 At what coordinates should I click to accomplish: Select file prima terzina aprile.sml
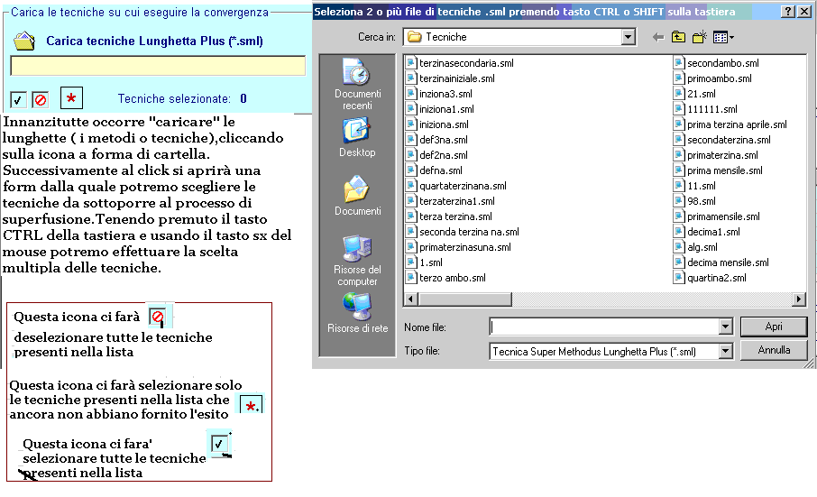730,124
